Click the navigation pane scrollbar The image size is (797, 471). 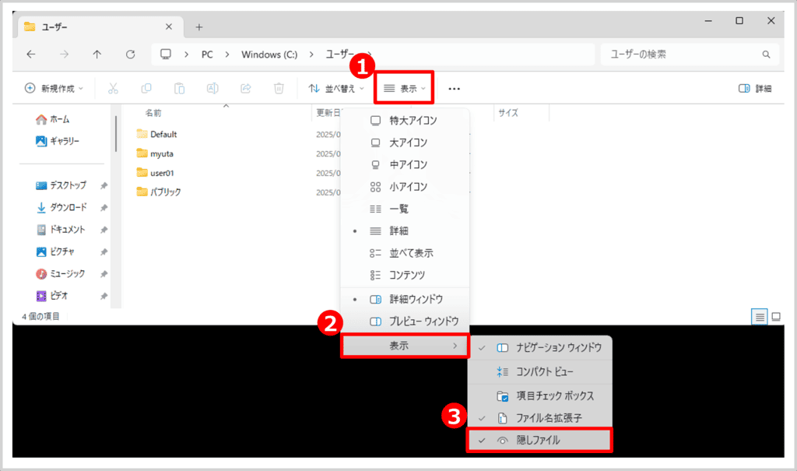point(116,133)
